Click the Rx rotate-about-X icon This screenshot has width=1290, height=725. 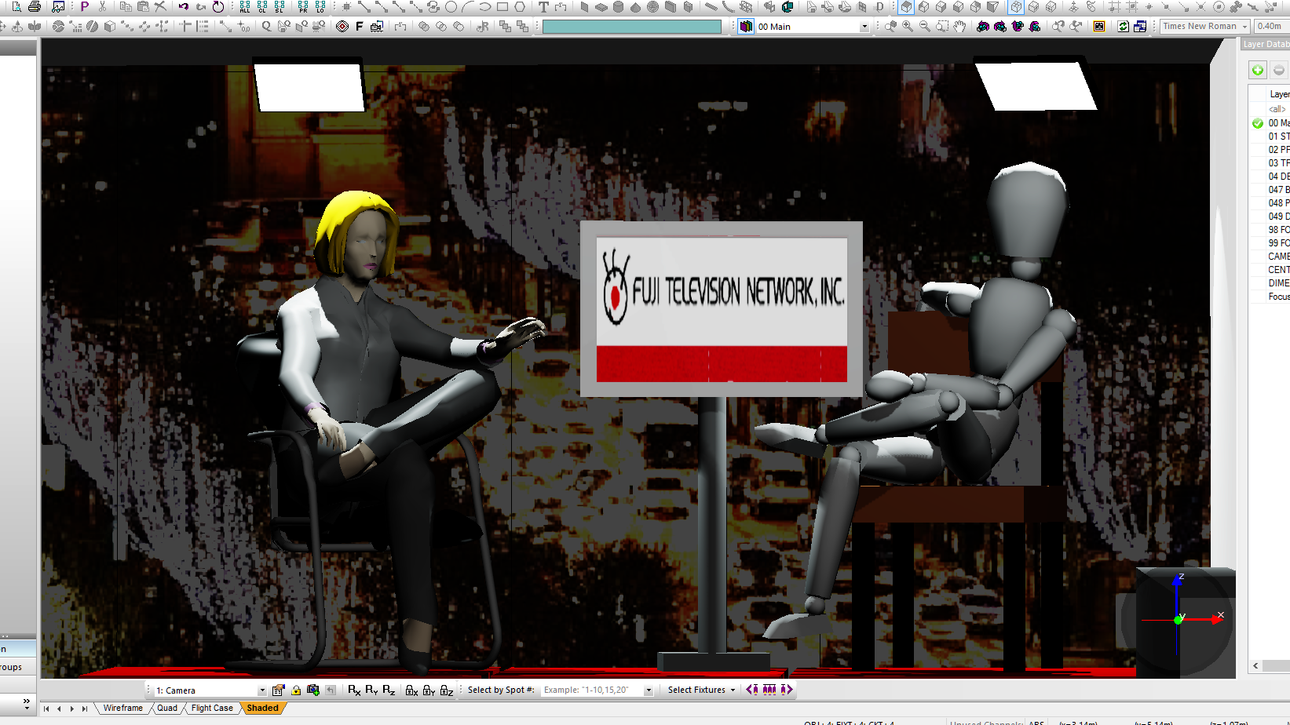[x=354, y=690]
